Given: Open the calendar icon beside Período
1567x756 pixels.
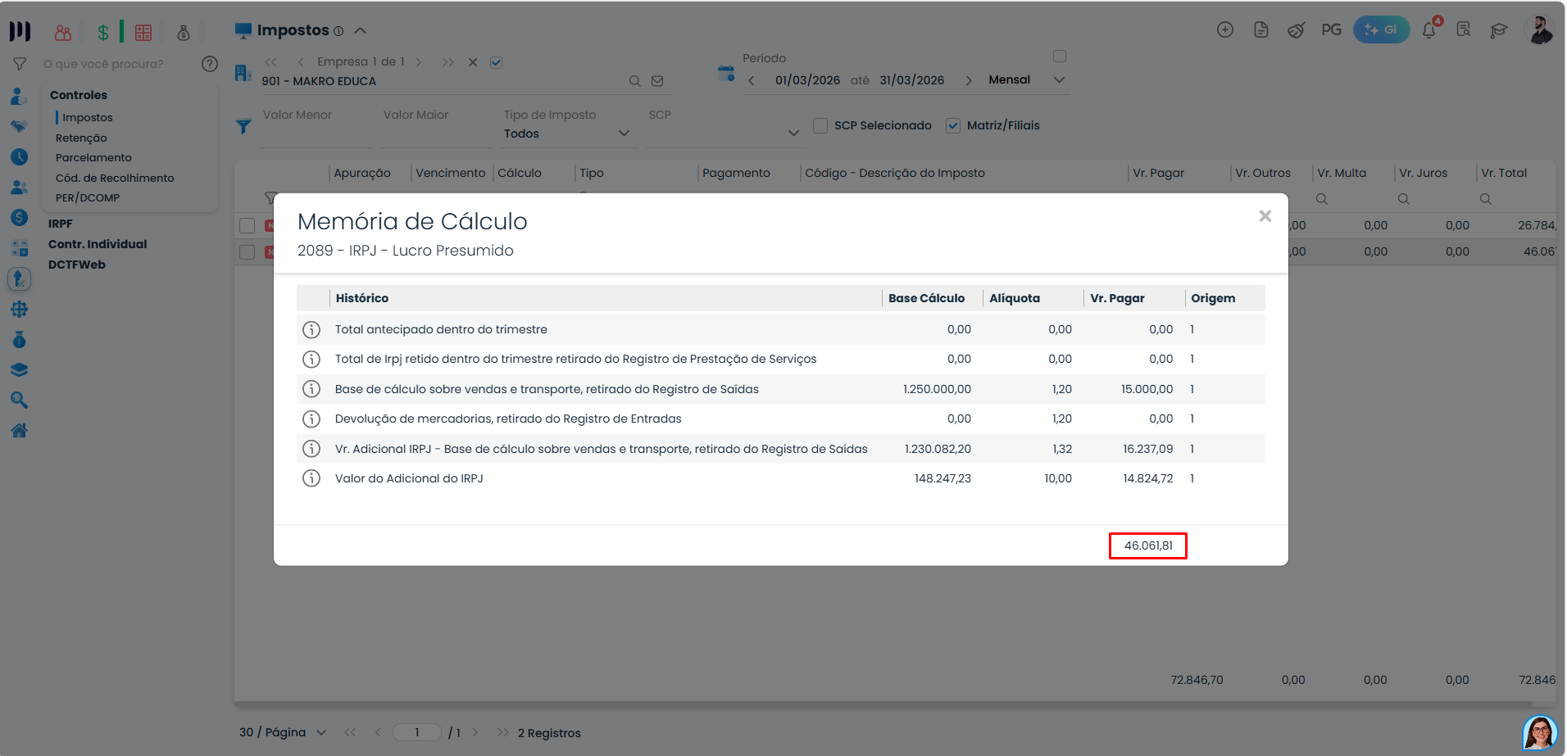Looking at the screenshot, I should tap(726, 73).
